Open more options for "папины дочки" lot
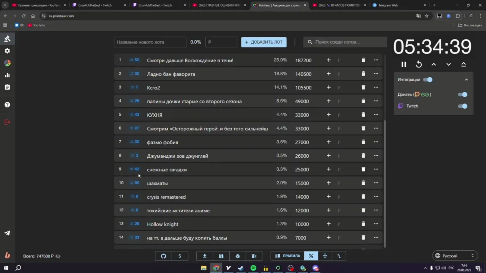The image size is (486, 273). pos(376,101)
